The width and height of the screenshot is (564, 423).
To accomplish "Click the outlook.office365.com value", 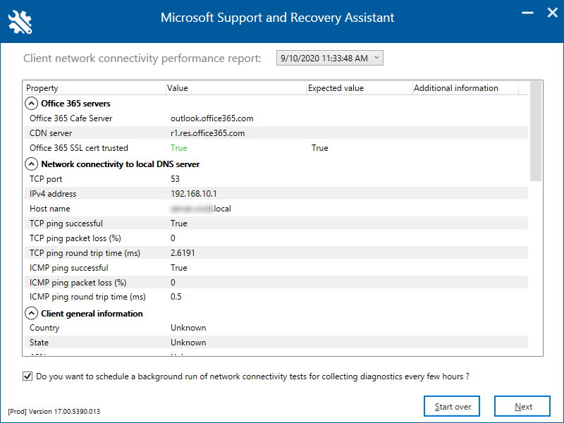I will (x=212, y=118).
